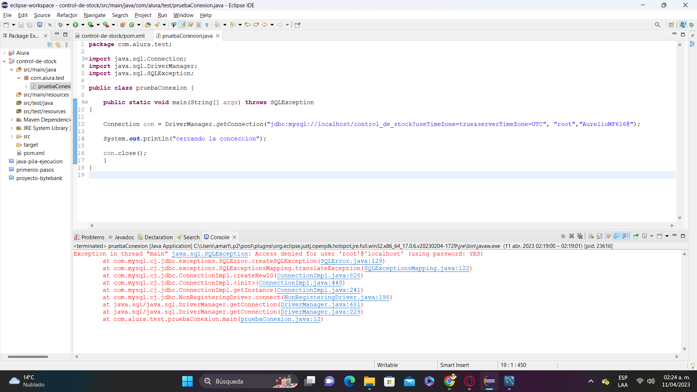The image size is (697, 392).
Task: Open the Run dropdown arrow
Action: click(83, 25)
